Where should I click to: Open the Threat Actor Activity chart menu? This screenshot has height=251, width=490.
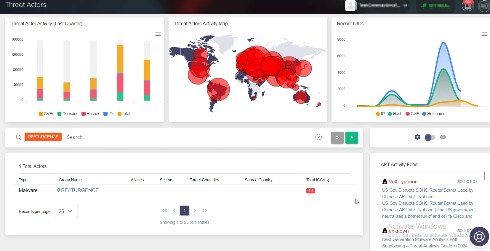tap(158, 34)
